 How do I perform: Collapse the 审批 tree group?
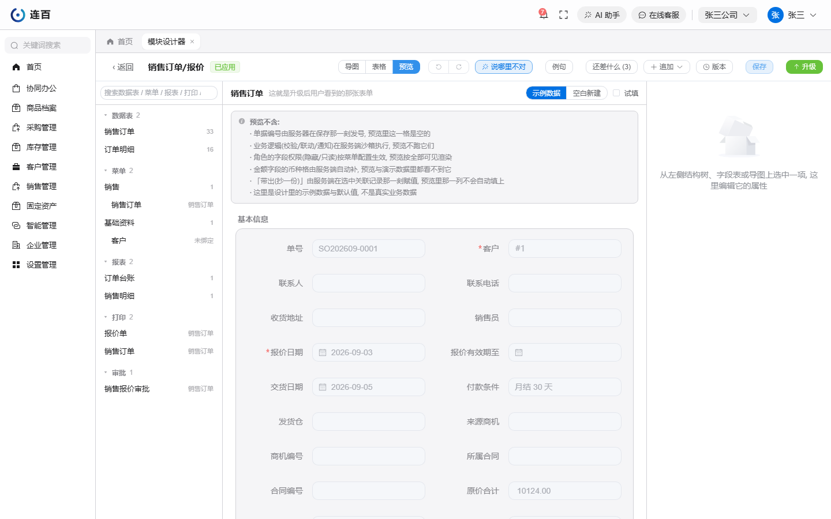click(x=106, y=373)
